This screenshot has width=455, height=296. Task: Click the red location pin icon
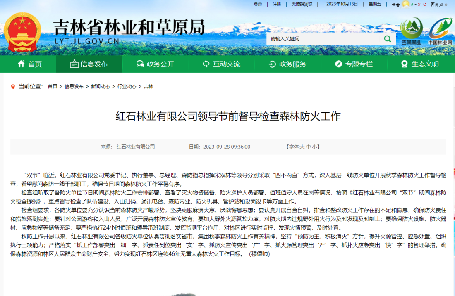click(x=13, y=87)
